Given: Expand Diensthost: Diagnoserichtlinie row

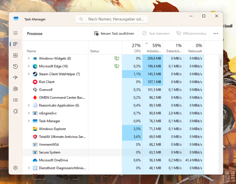Looking at the screenshot, I should click(x=28, y=168).
